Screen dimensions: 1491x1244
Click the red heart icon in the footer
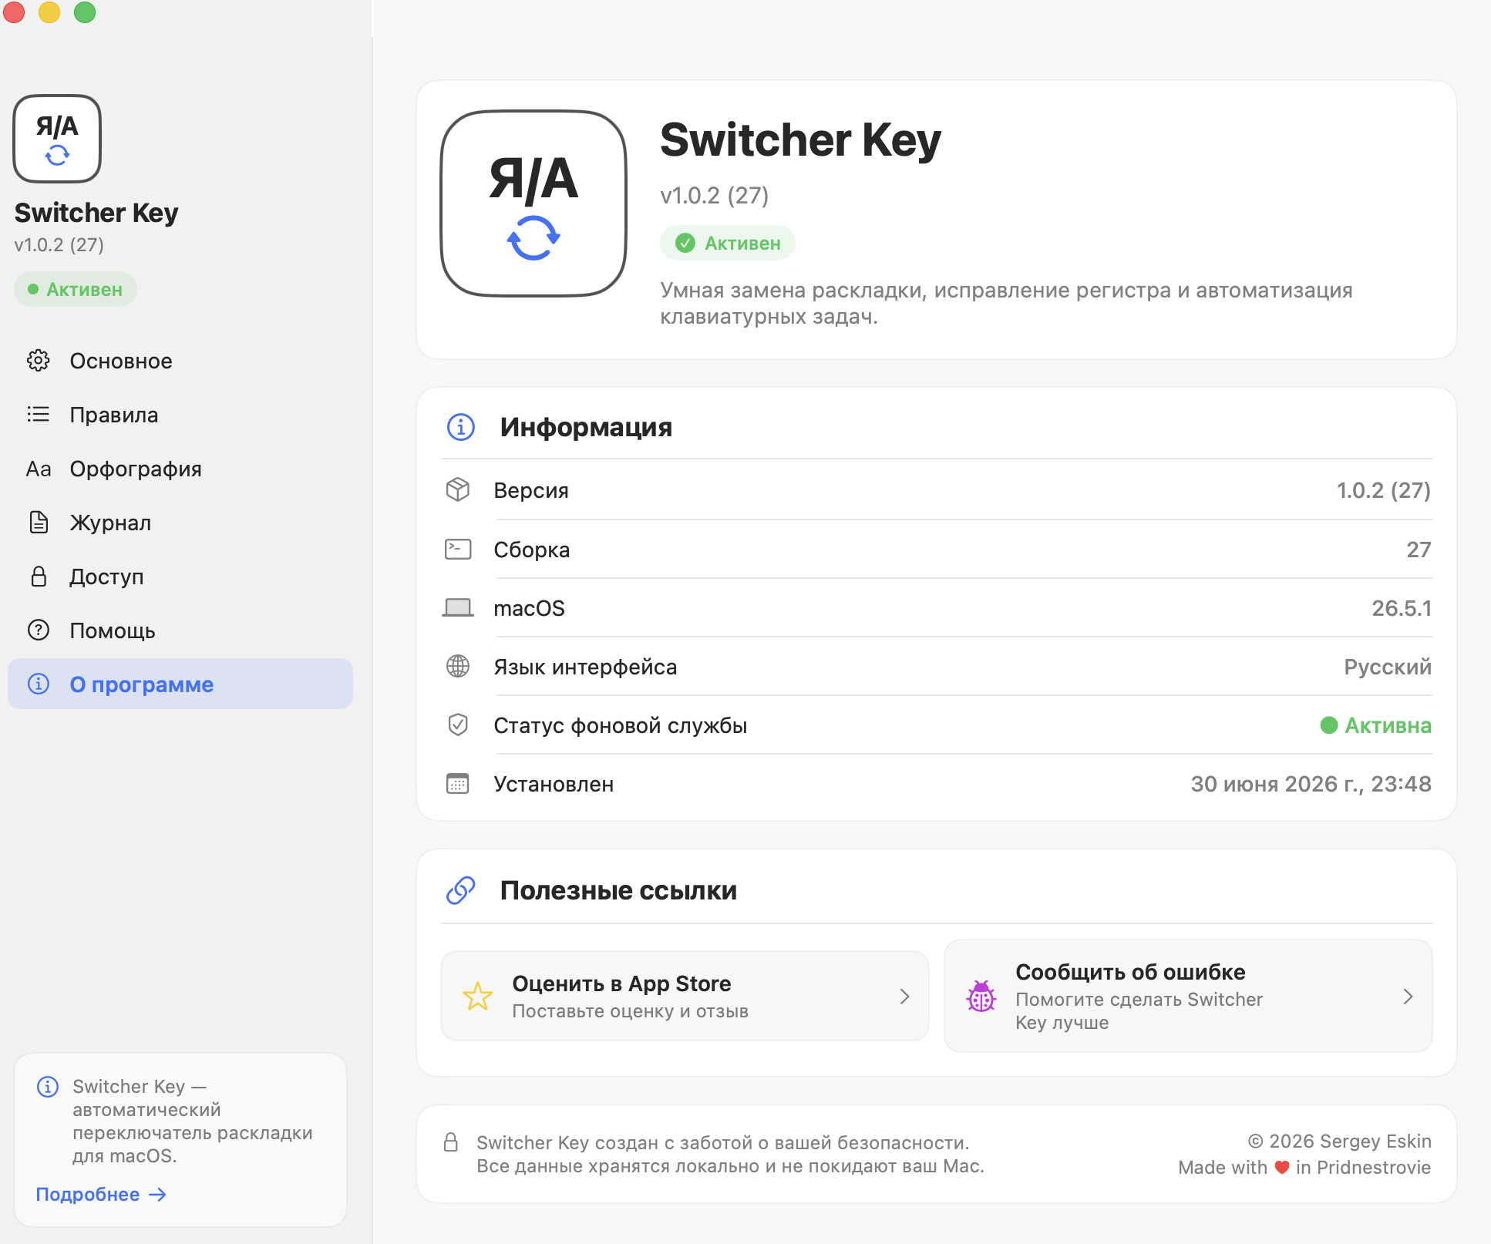tap(1282, 1168)
